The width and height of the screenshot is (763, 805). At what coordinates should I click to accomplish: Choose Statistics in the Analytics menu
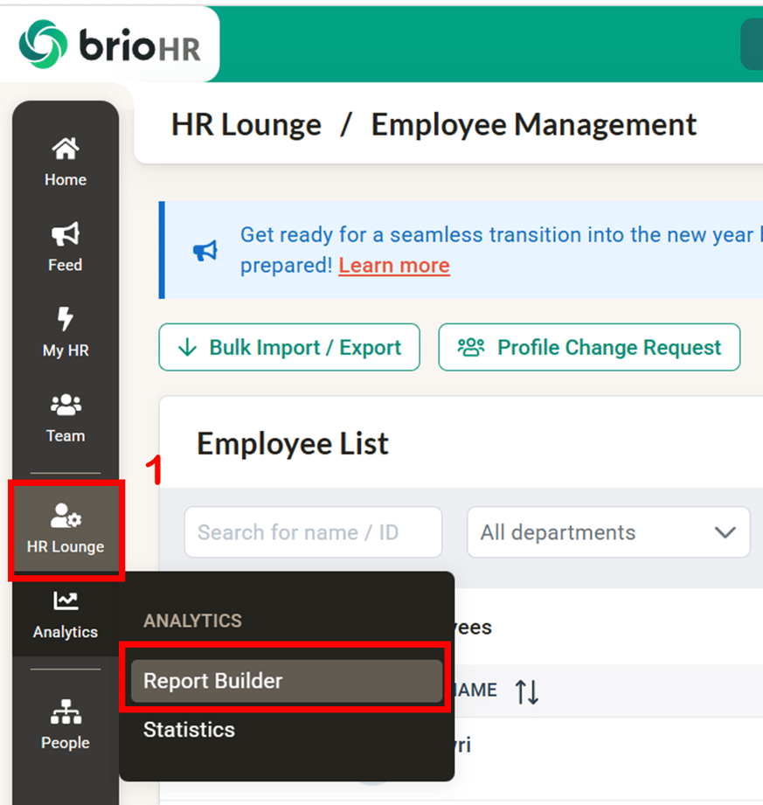(x=189, y=730)
